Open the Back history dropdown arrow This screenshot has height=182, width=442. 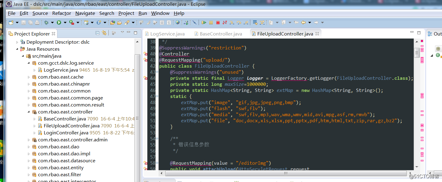tap(310, 22)
